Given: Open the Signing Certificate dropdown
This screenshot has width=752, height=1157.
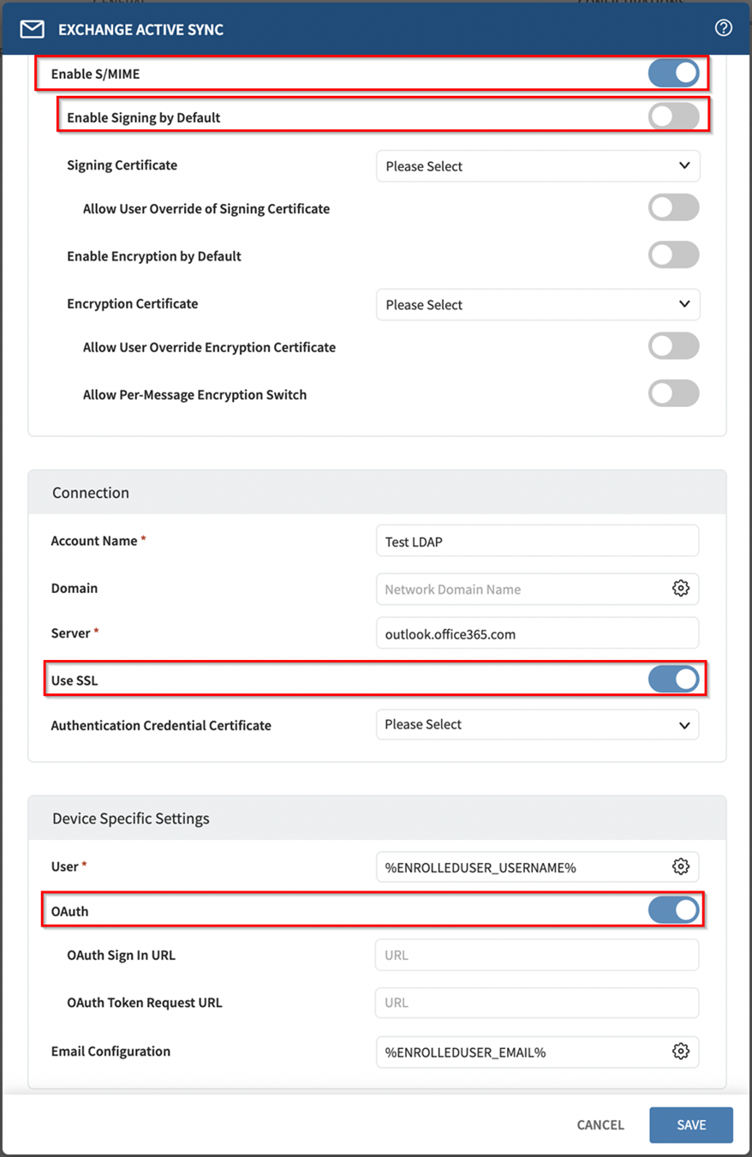Looking at the screenshot, I should (538, 166).
